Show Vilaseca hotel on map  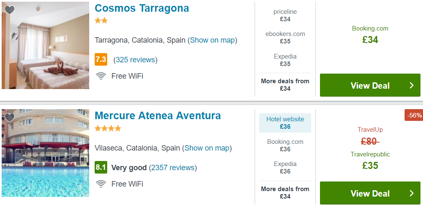[x=207, y=148]
